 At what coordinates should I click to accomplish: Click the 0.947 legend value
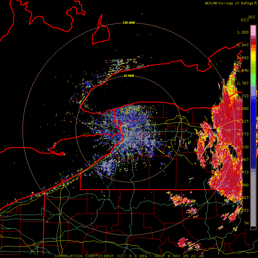point(243,45)
